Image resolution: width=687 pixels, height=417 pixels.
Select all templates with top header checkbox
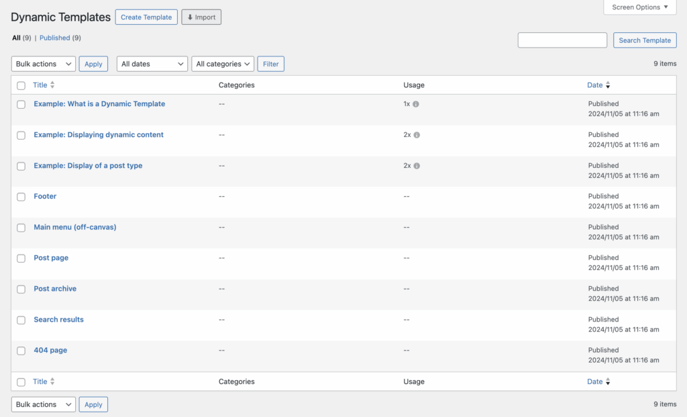click(x=21, y=85)
